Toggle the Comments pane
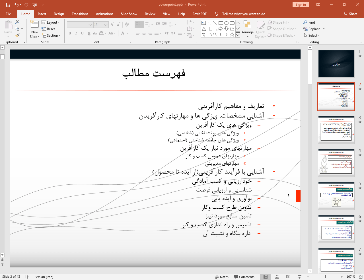Image resolution: width=364 pixels, height=280 pixels. click(244, 277)
